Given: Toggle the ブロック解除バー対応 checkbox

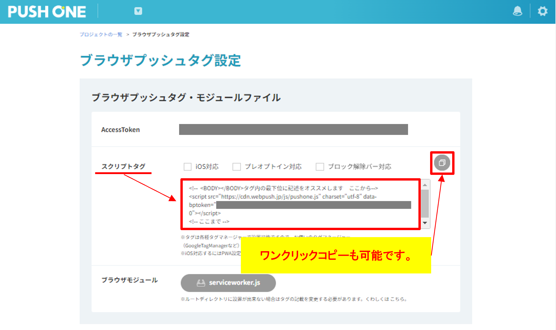Looking at the screenshot, I should tap(320, 167).
